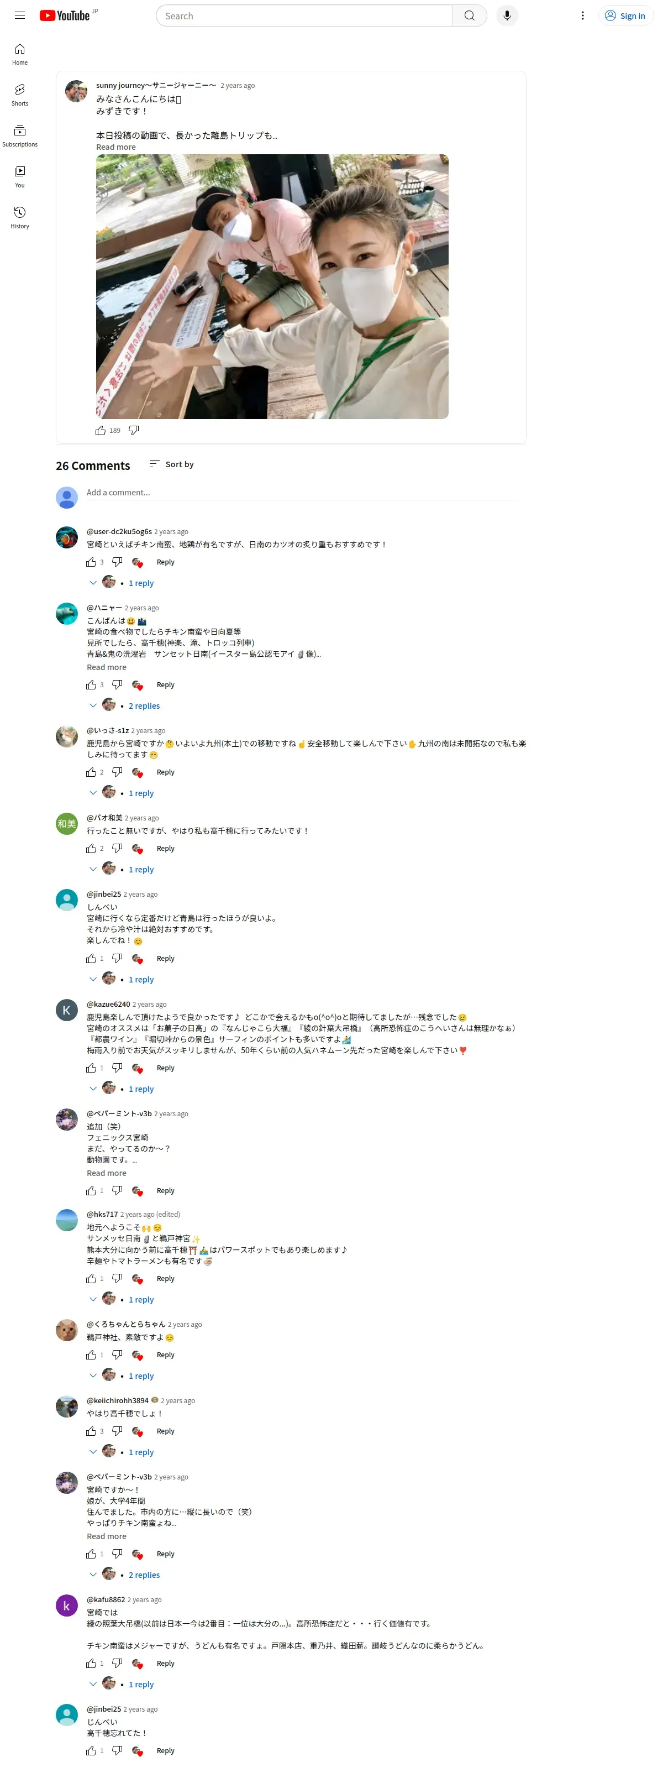The height and width of the screenshot is (1778, 663).
Task: Go to Home in sidebar
Action: click(20, 55)
